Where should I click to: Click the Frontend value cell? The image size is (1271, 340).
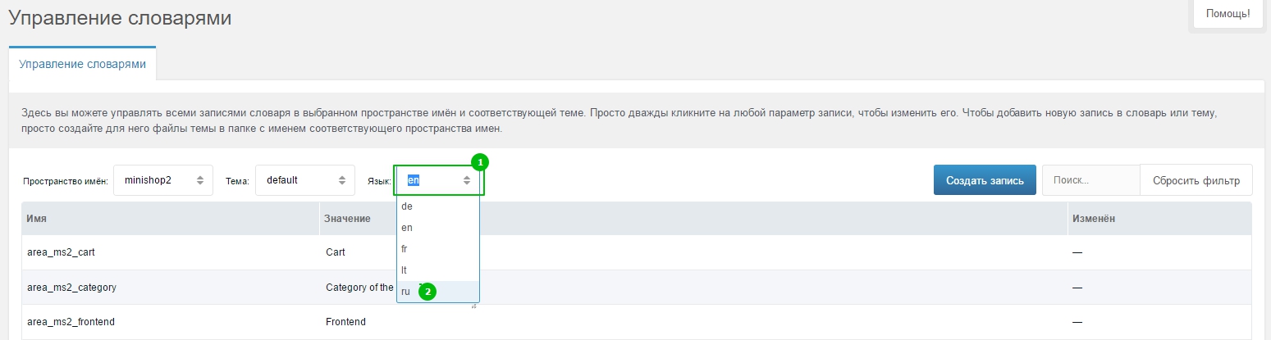click(x=345, y=322)
